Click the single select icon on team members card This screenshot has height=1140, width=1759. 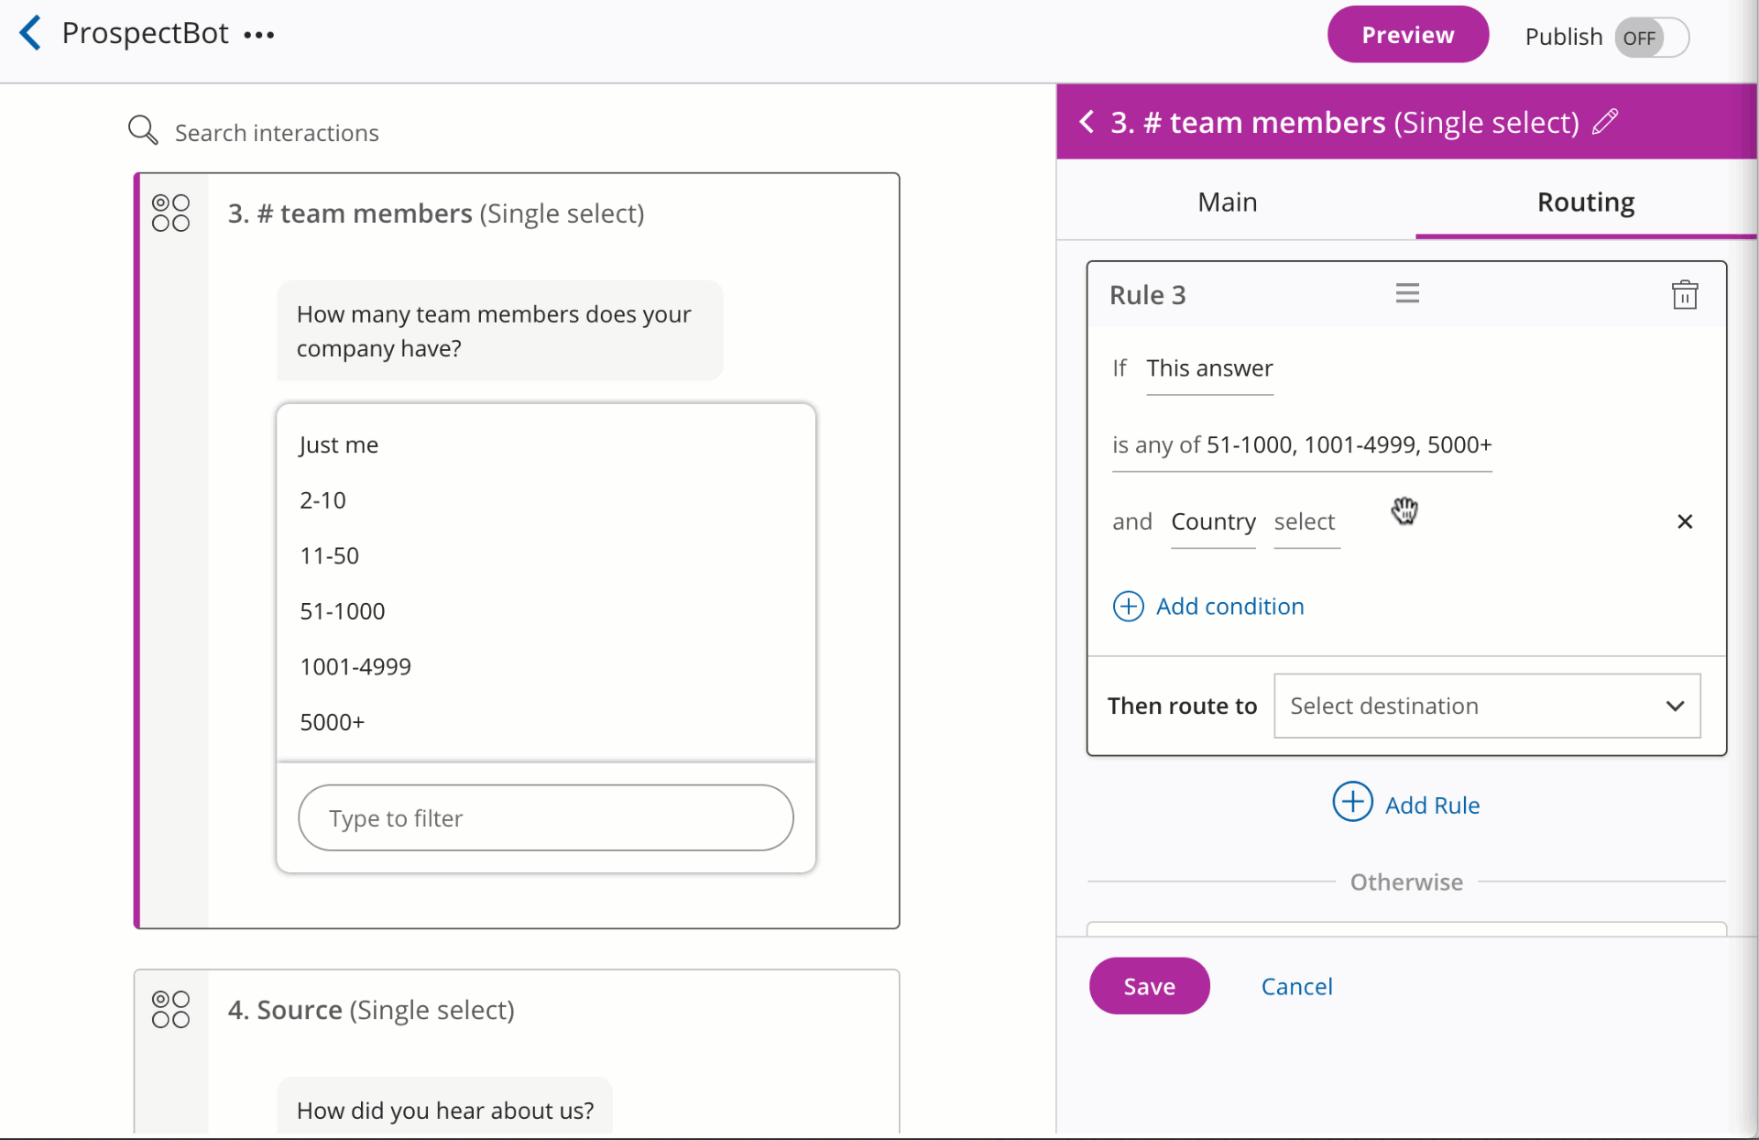coord(170,214)
